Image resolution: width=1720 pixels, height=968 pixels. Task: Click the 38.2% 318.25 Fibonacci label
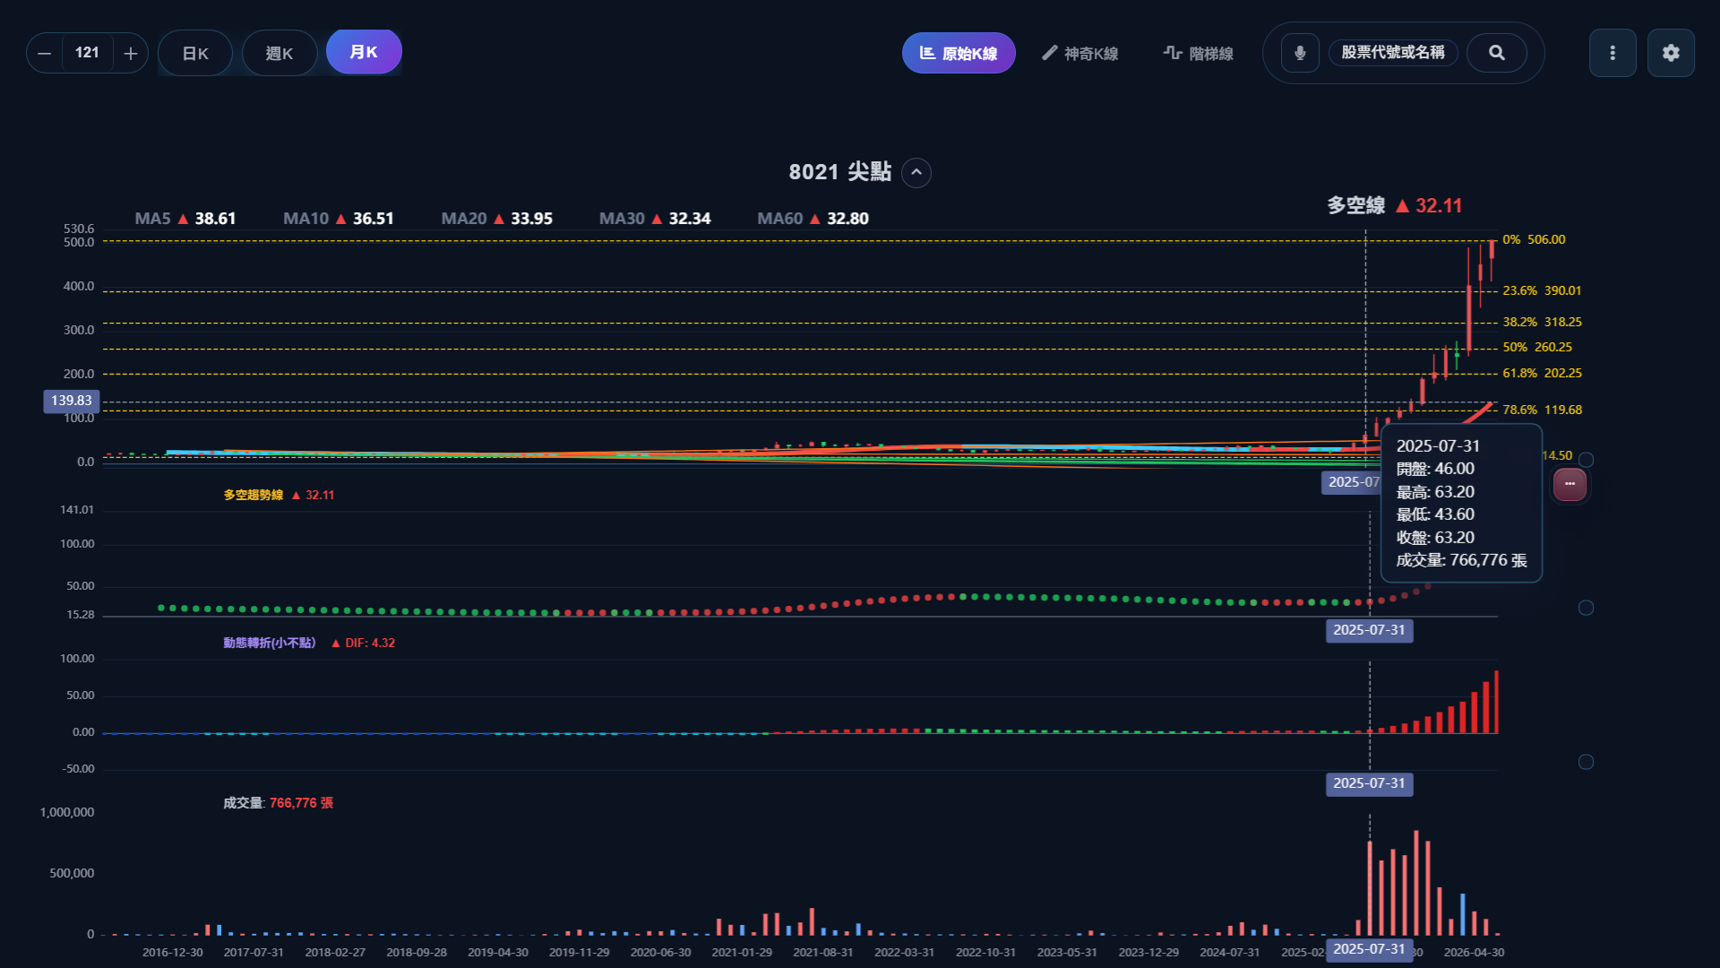point(1543,322)
